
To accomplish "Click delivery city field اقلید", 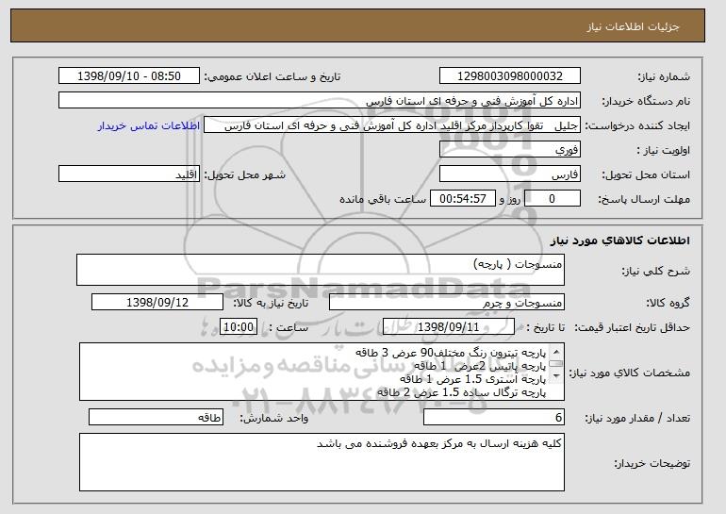I will click(x=129, y=174).
